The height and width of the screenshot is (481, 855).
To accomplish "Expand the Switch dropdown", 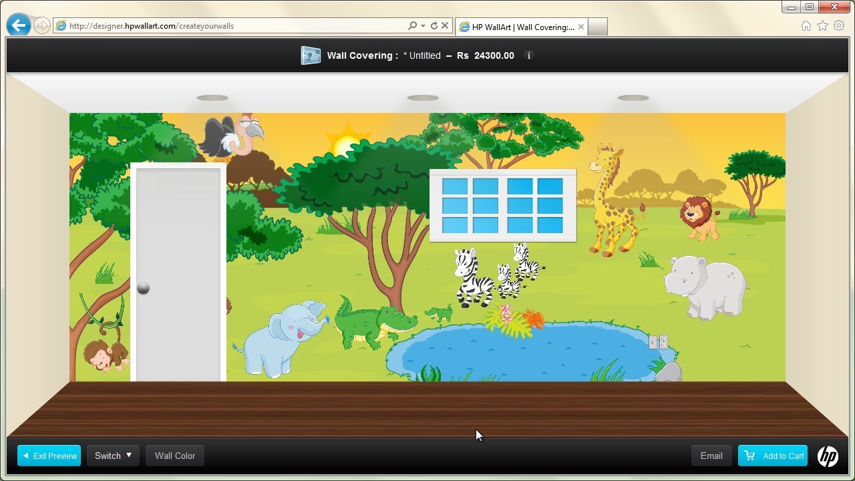I will tap(113, 456).
